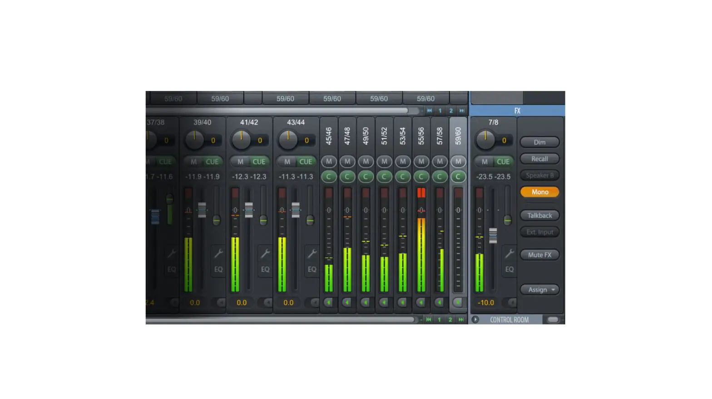Click the lower horizontal channel scrollbar
Screen dimensions: 712x399
[280, 319]
